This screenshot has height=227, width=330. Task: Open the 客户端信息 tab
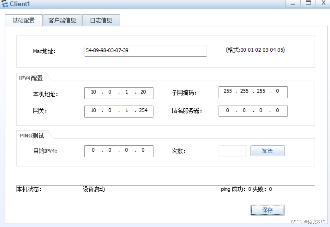(62, 20)
